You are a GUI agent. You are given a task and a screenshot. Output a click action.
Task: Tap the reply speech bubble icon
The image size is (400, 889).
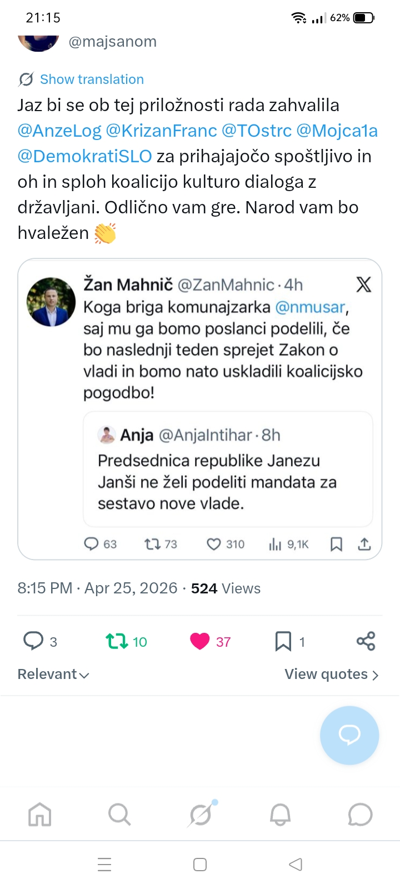(33, 641)
